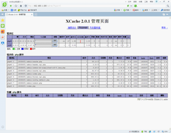Click the shield icon left of the URL
Screen dimensions: 171x133
click(x=26, y=6)
